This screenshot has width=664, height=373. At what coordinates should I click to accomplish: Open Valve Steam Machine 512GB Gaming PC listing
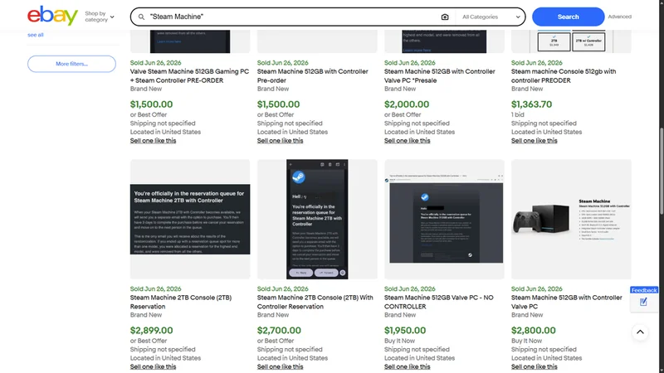(189, 76)
